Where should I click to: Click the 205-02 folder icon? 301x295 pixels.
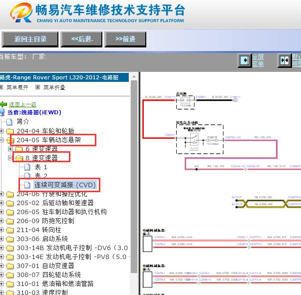coord(10,203)
